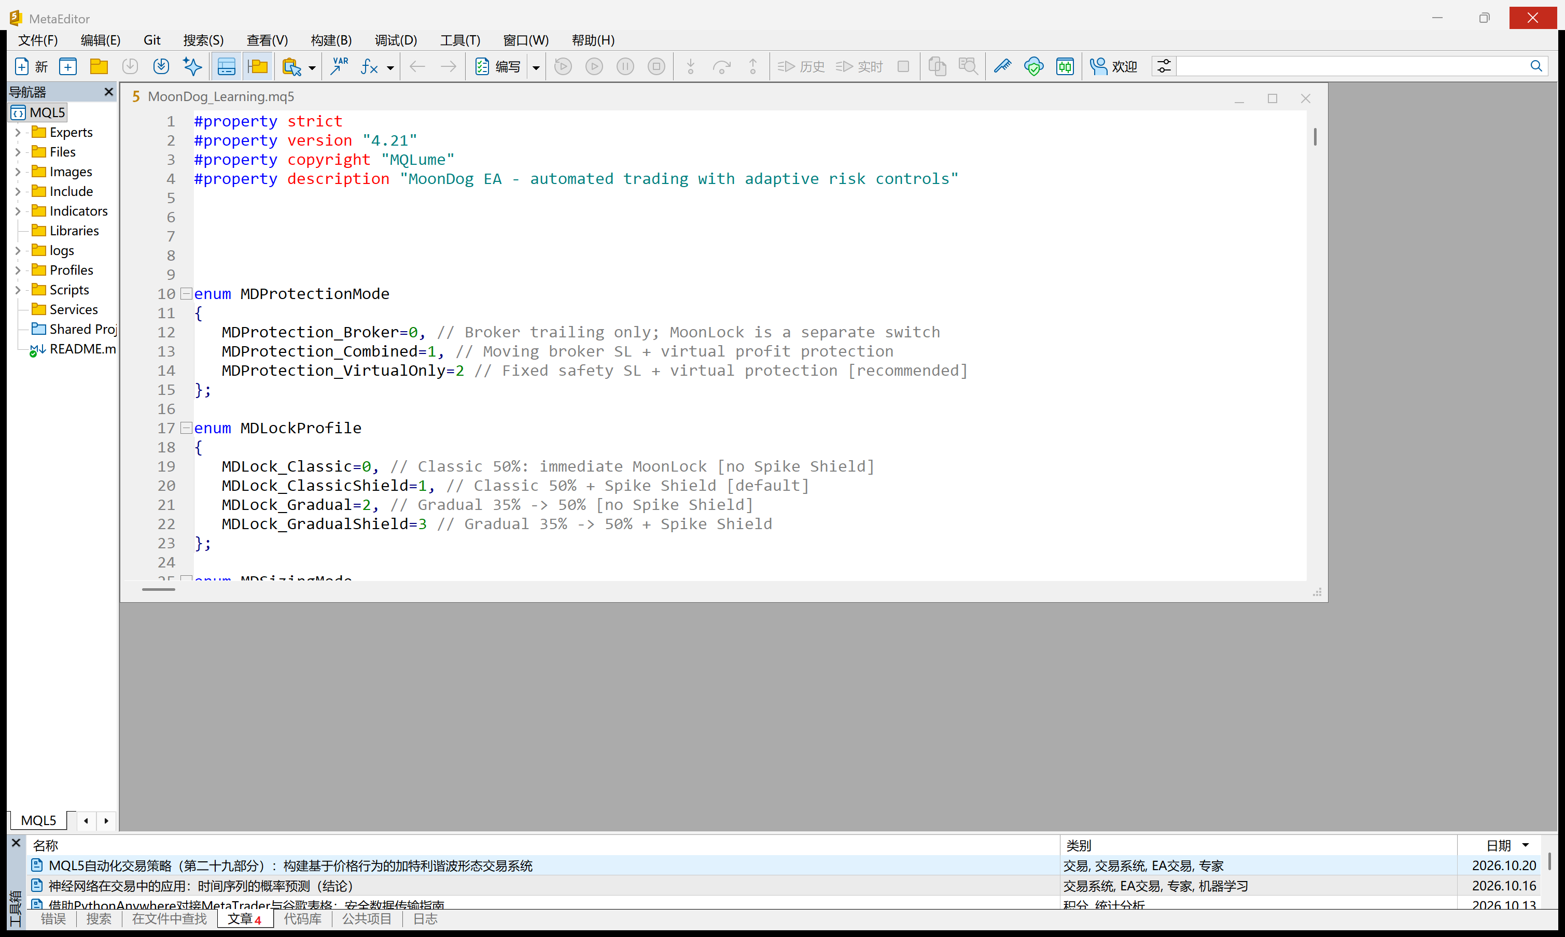Collapse the MDProtectionMode enum block
Screen dimensions: 1565x937
tap(186, 294)
